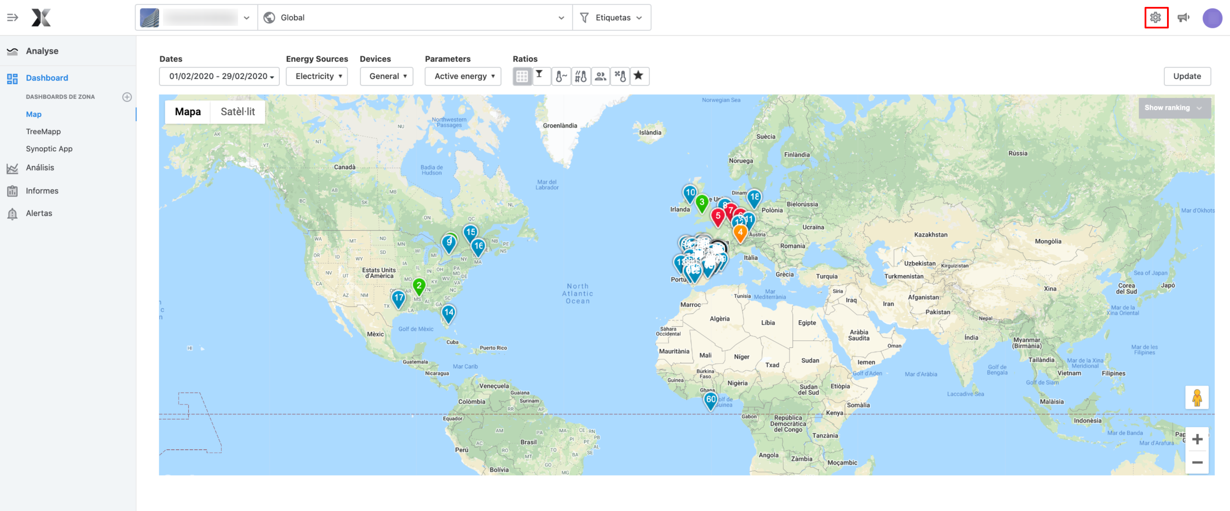Select the cooling fan thermometer ratio icon
Screen dimensions: 1230x511
tap(620, 76)
